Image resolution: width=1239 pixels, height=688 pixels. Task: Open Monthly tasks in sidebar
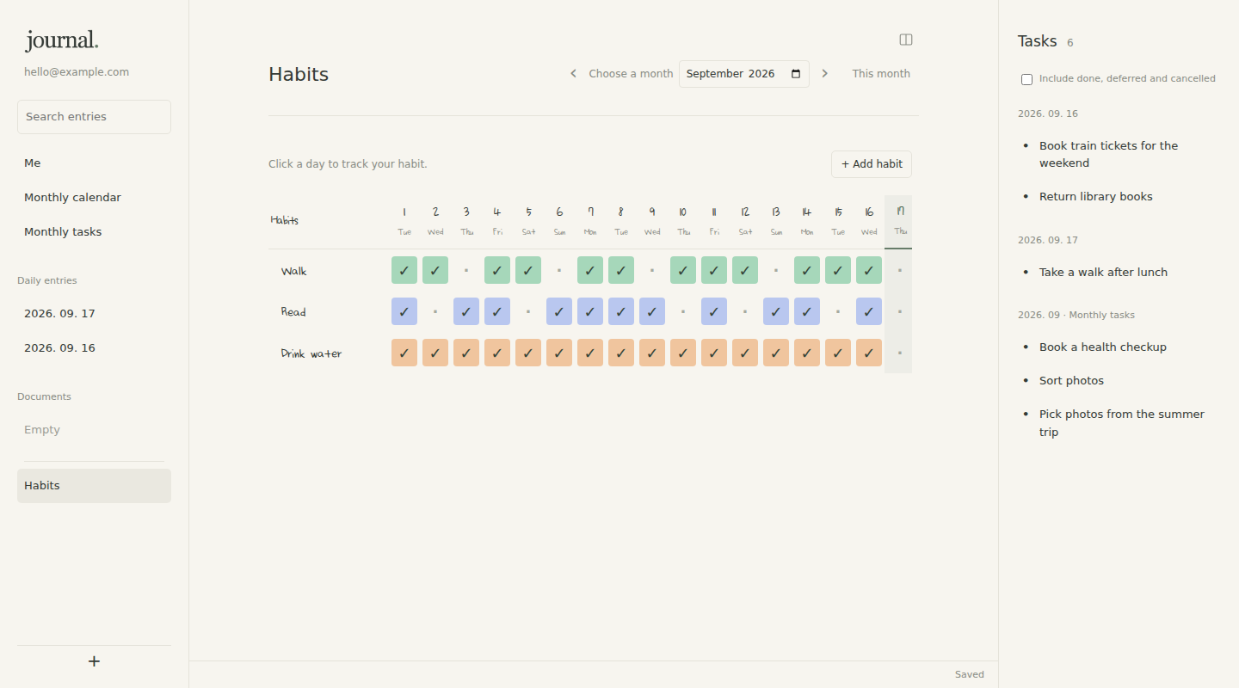point(95,232)
